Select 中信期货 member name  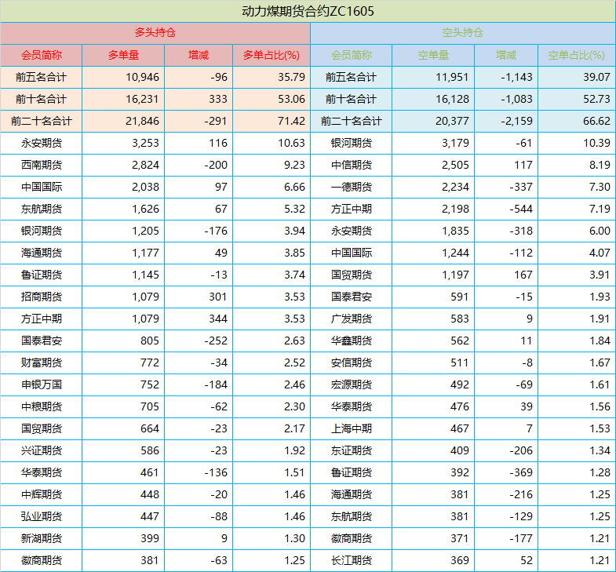352,165
